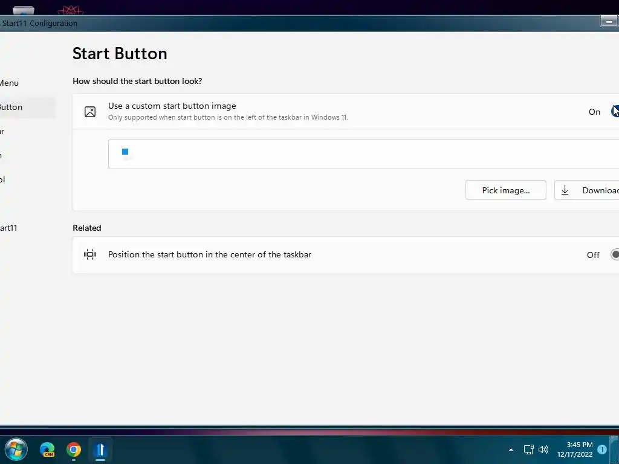This screenshot has height=464, width=619.
Task: Open the network status tray icon
Action: [528, 449]
